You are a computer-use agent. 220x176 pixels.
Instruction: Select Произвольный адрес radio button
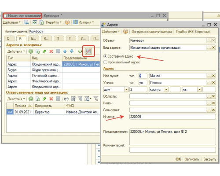coord(105,62)
